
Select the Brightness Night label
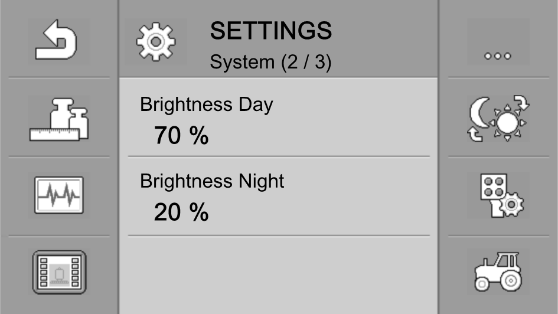coord(212,181)
